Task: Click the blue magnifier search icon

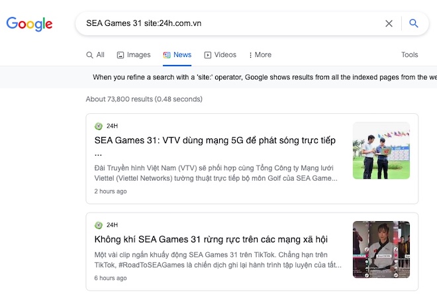Action: click(414, 23)
